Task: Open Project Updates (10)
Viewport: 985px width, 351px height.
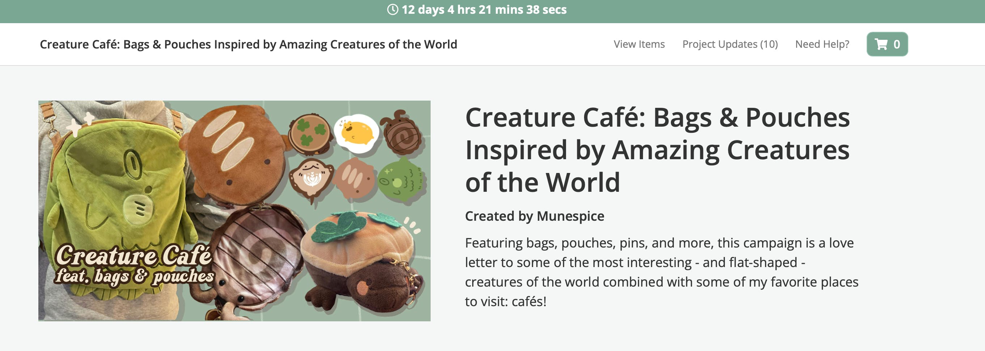Action: coord(730,45)
